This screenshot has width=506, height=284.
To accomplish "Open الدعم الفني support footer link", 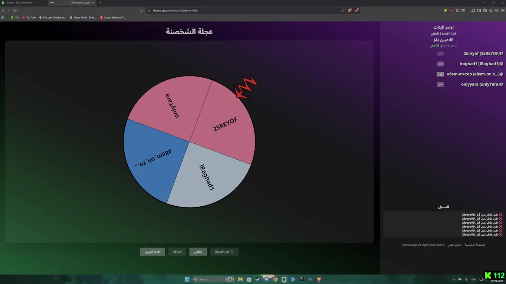I will coord(455,245).
